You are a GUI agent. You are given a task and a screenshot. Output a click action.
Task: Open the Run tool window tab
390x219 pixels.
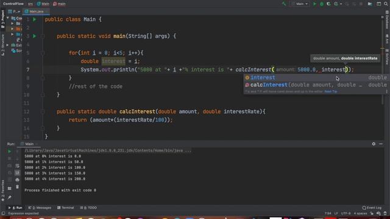[15, 207]
